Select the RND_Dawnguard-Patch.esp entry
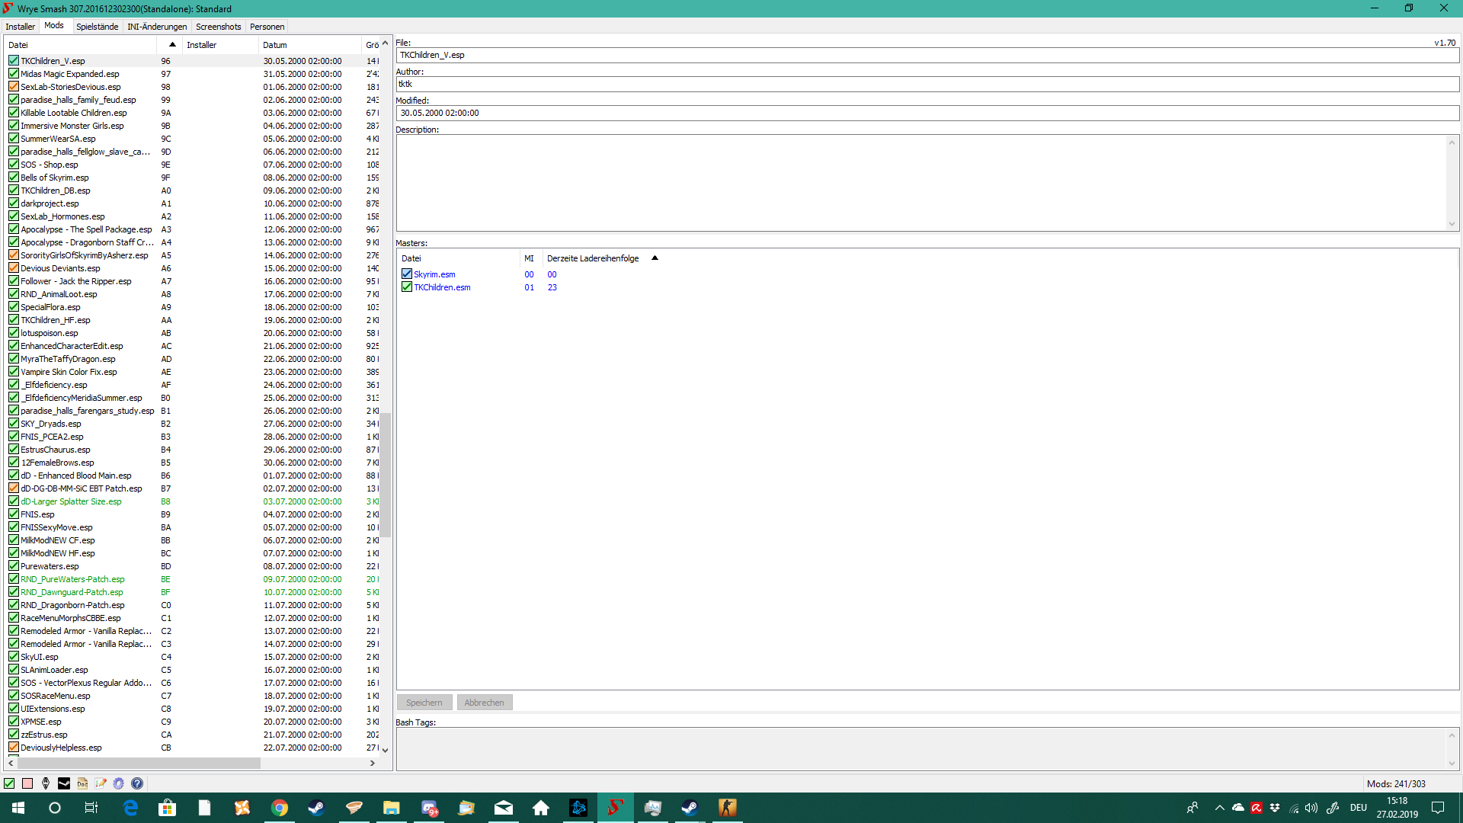 [x=72, y=592]
